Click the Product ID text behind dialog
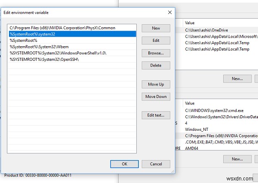This screenshot has width=258, height=183. point(38,175)
